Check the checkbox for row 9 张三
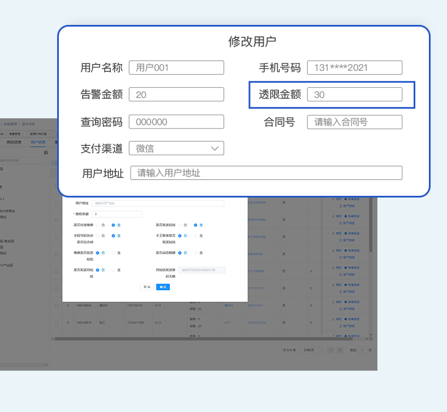The image size is (447, 412). (x=56, y=323)
